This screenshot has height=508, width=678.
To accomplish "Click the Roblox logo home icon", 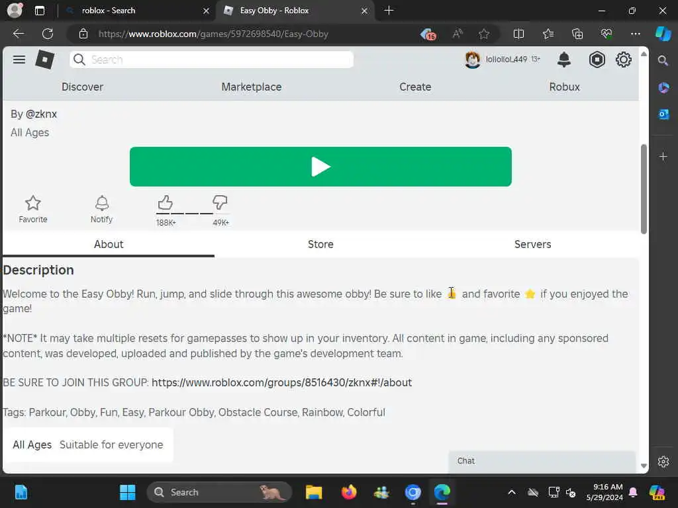I will 45,60.
